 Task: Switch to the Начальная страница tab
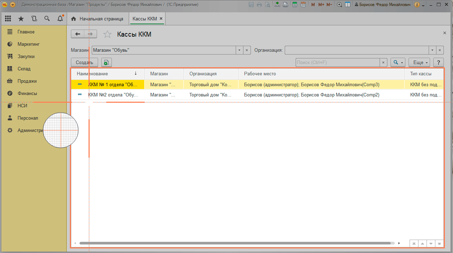tap(97, 19)
